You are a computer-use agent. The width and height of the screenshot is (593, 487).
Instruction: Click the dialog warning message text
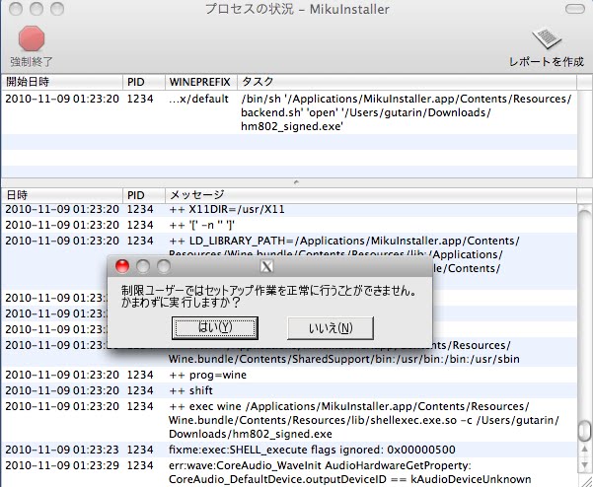[269, 296]
